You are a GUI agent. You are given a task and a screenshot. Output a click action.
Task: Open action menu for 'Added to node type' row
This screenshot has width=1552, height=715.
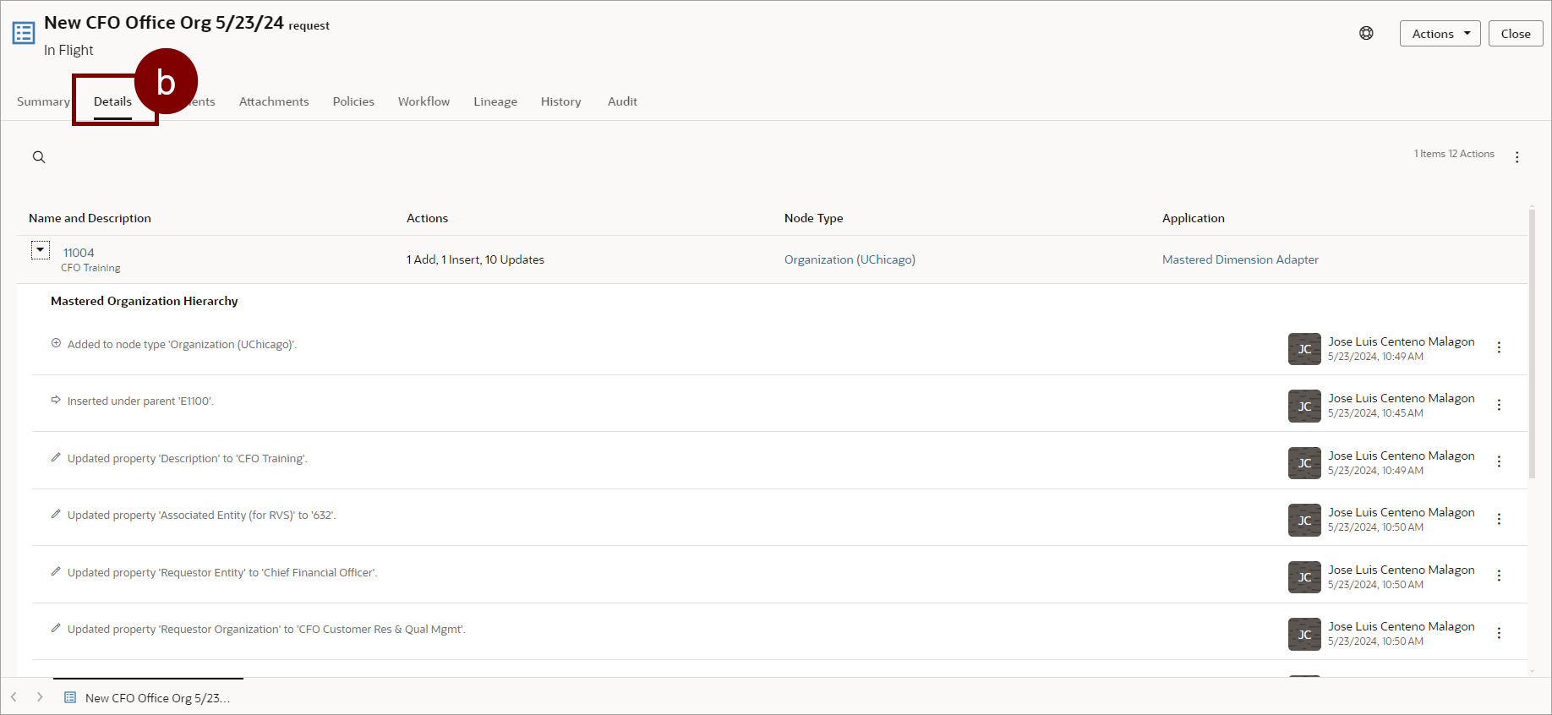point(1499,348)
